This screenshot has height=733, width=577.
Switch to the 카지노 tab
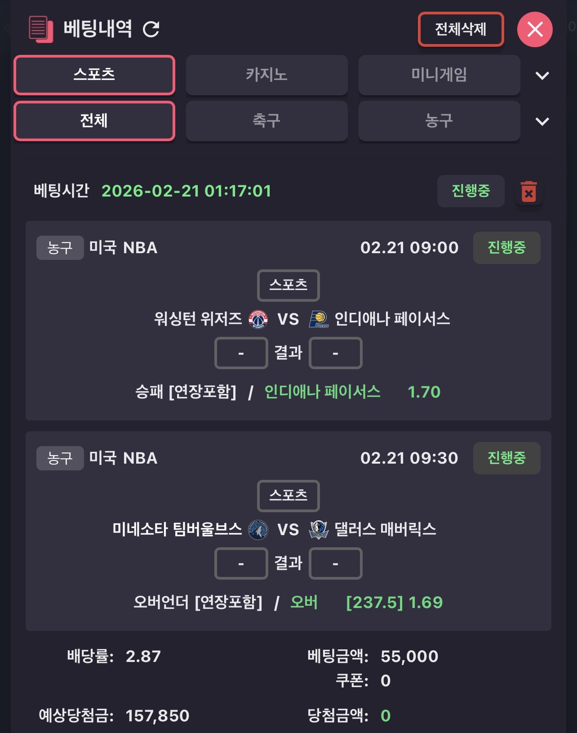click(x=267, y=75)
